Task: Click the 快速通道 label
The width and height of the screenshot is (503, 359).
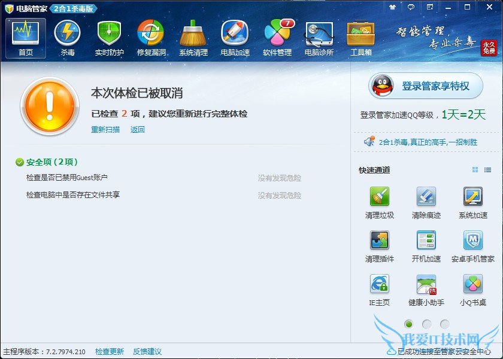Action: point(374,170)
